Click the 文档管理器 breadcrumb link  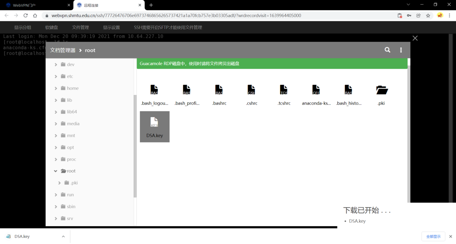[x=63, y=50]
